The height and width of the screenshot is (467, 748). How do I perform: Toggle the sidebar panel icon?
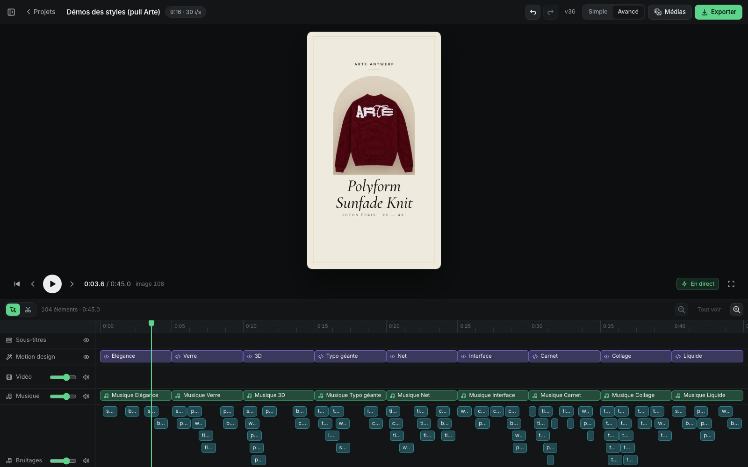tap(11, 12)
